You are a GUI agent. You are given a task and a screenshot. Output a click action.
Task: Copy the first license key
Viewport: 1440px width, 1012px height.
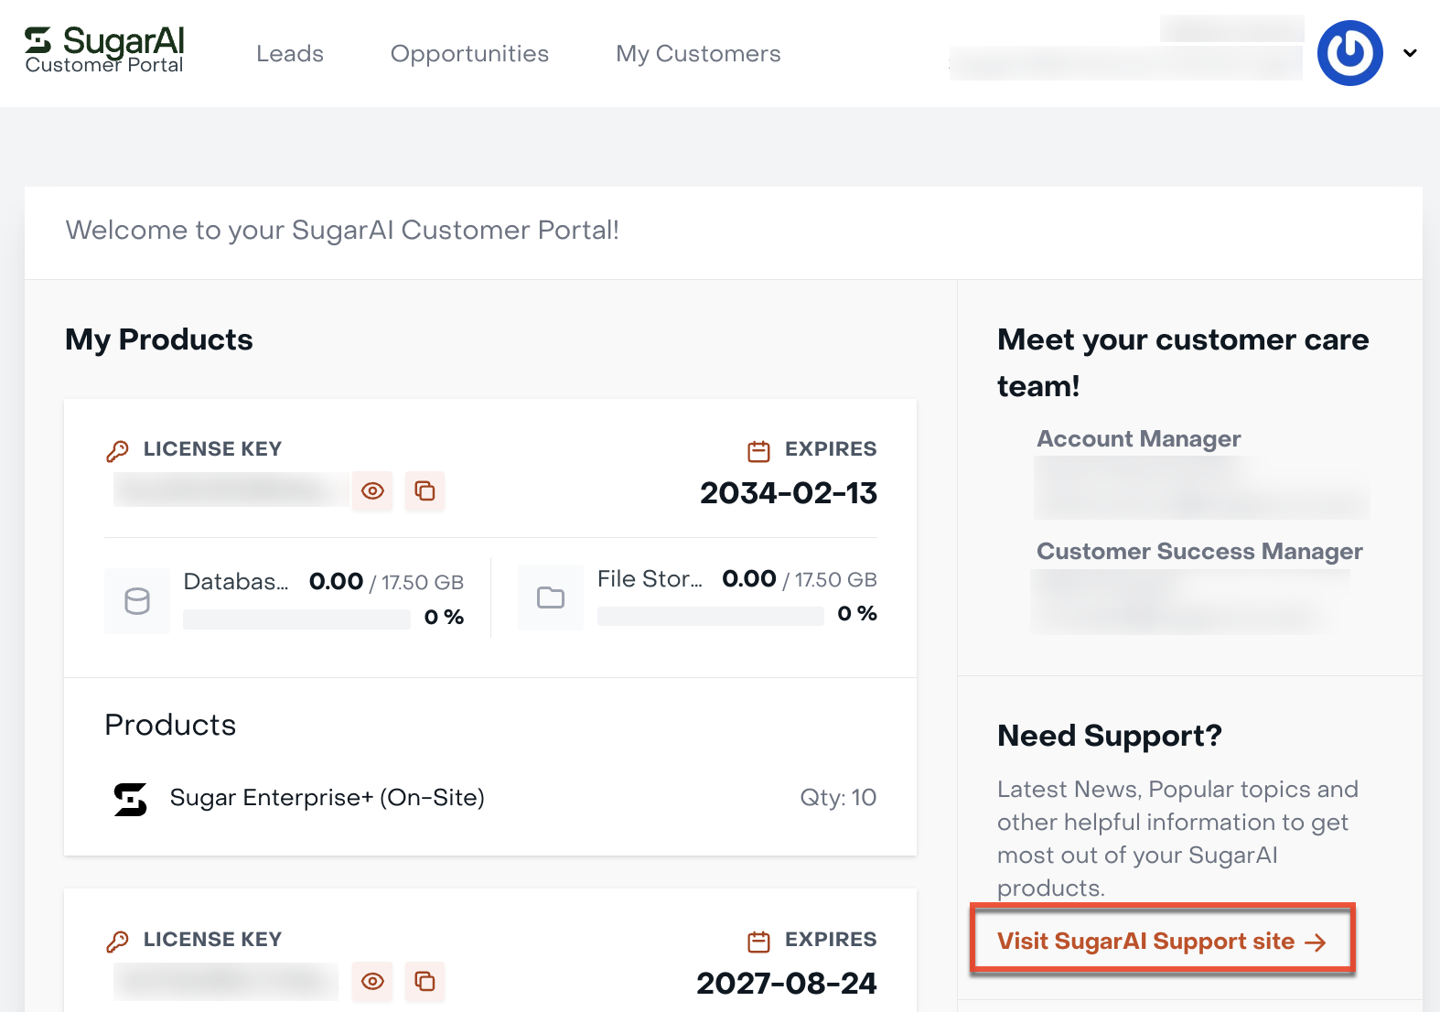click(424, 491)
